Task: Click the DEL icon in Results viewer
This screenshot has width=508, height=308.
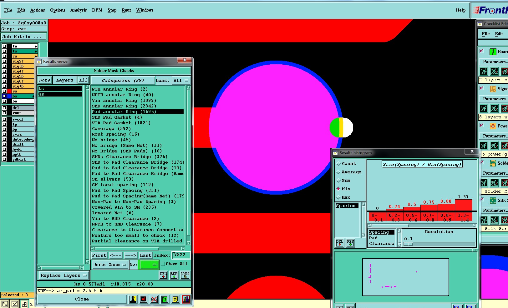Action: 163,275
